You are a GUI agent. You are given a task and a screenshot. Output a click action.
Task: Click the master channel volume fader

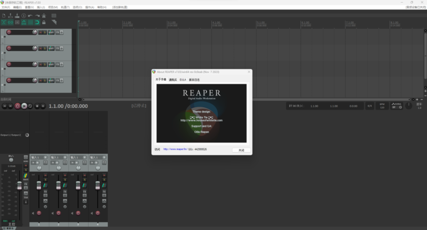pyautogui.click(x=19, y=185)
